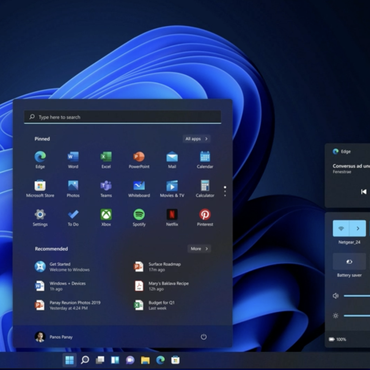
Task: Open Panos Panay user account menu
Action: coord(54,337)
